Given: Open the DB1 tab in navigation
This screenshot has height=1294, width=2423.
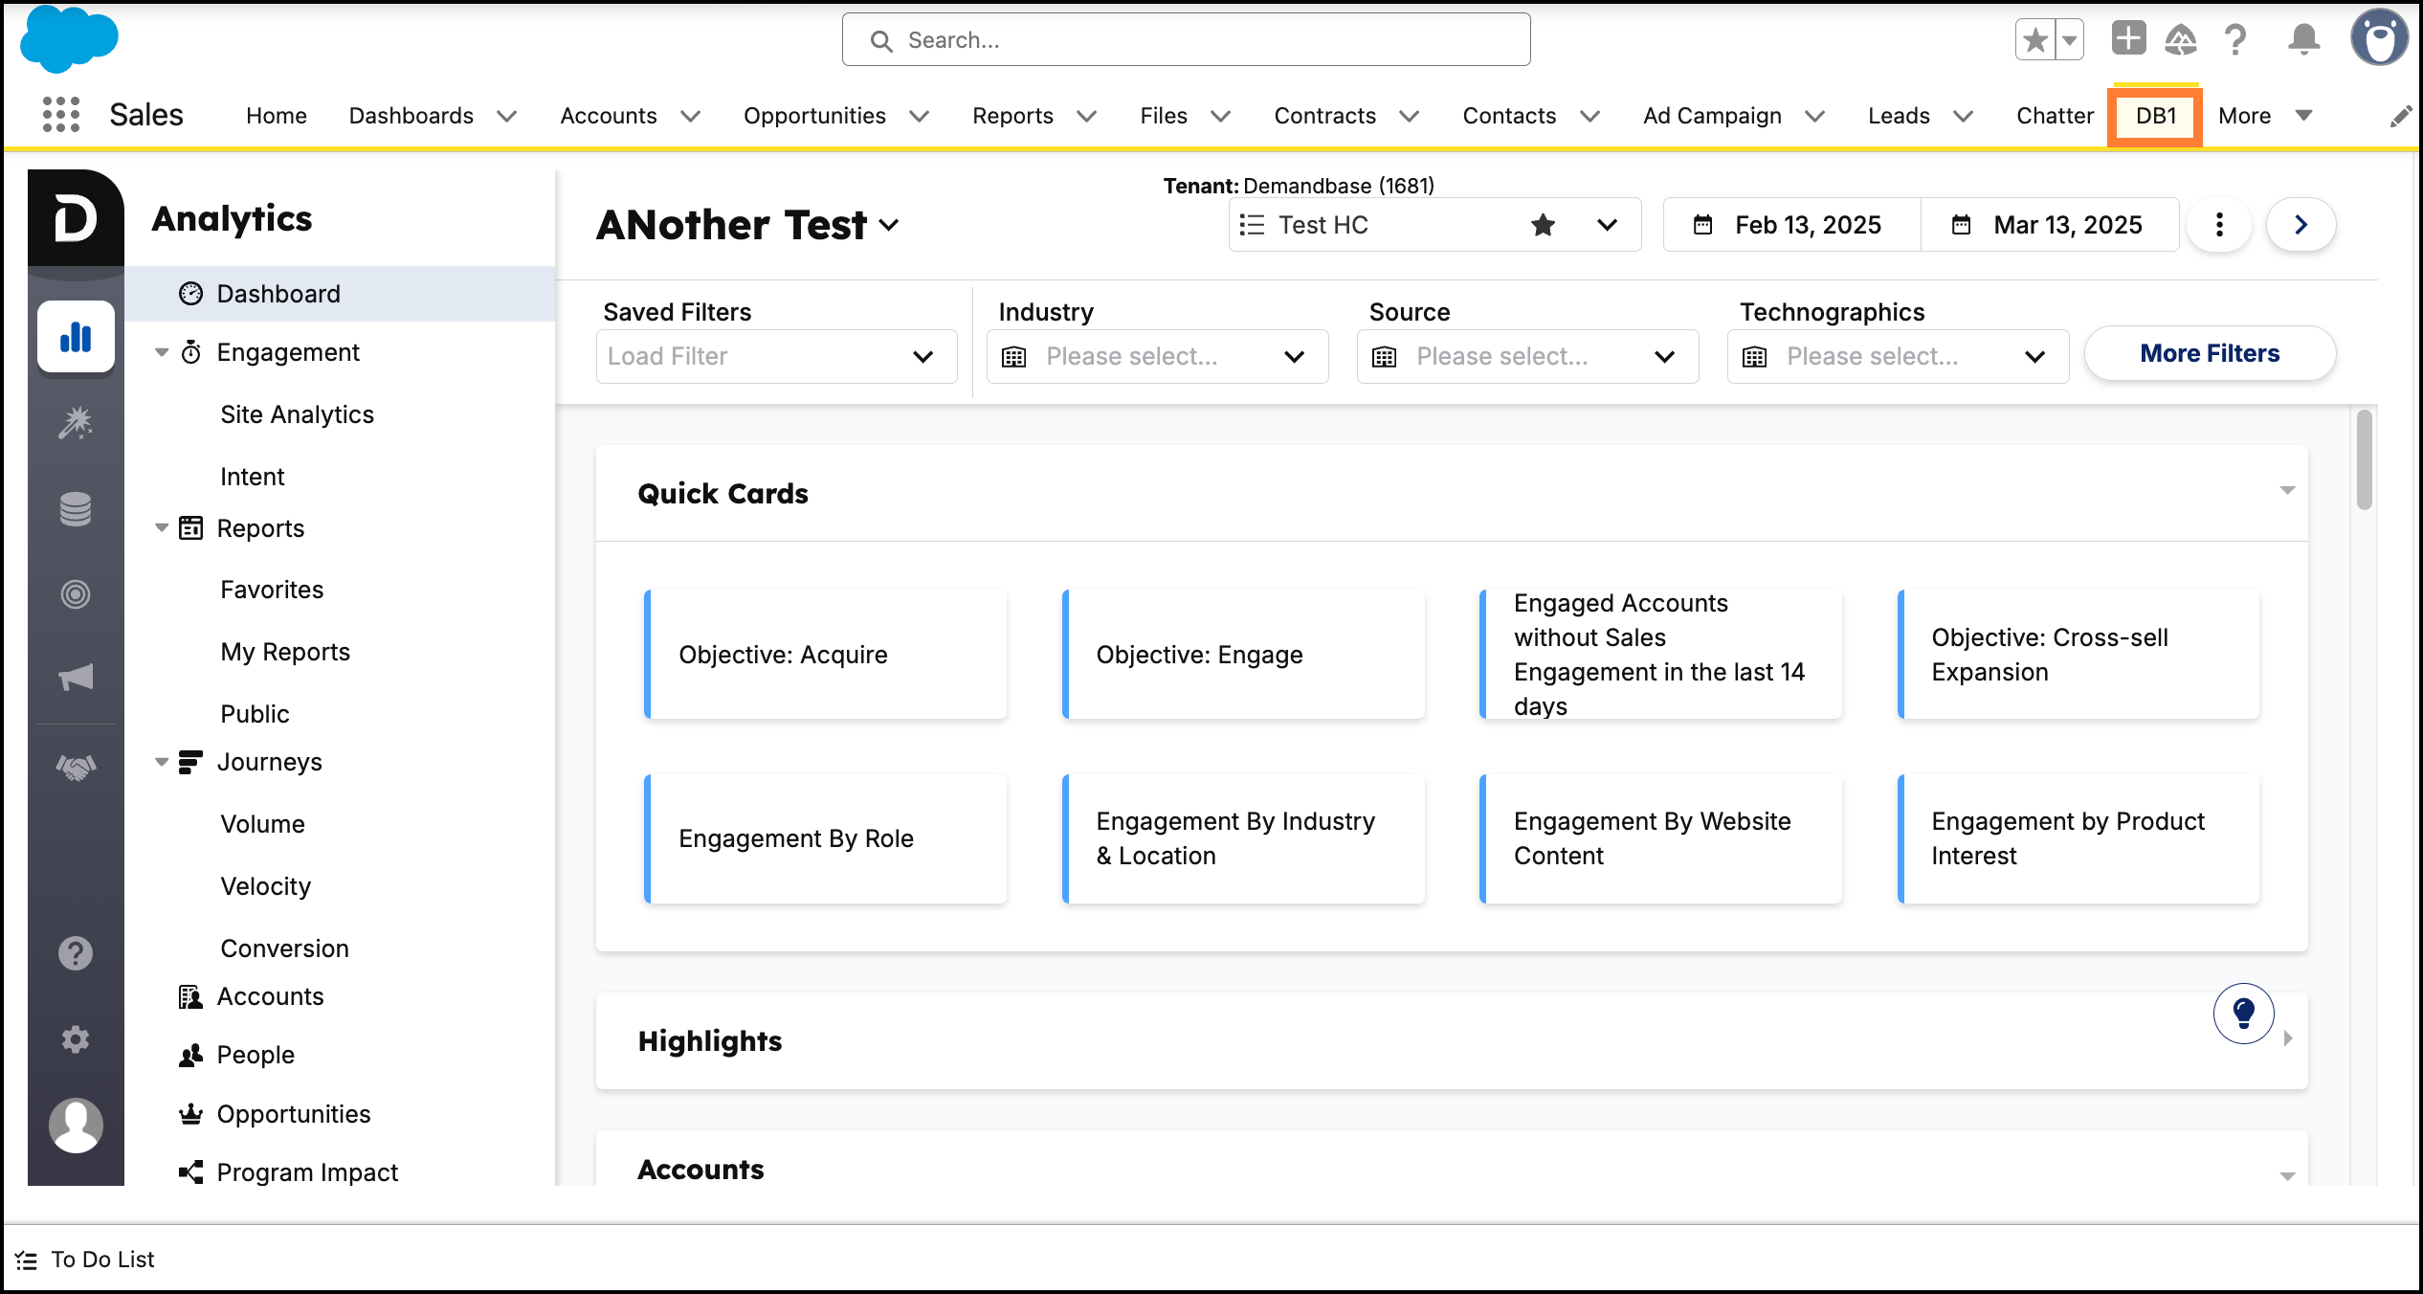Looking at the screenshot, I should pyautogui.click(x=2154, y=115).
